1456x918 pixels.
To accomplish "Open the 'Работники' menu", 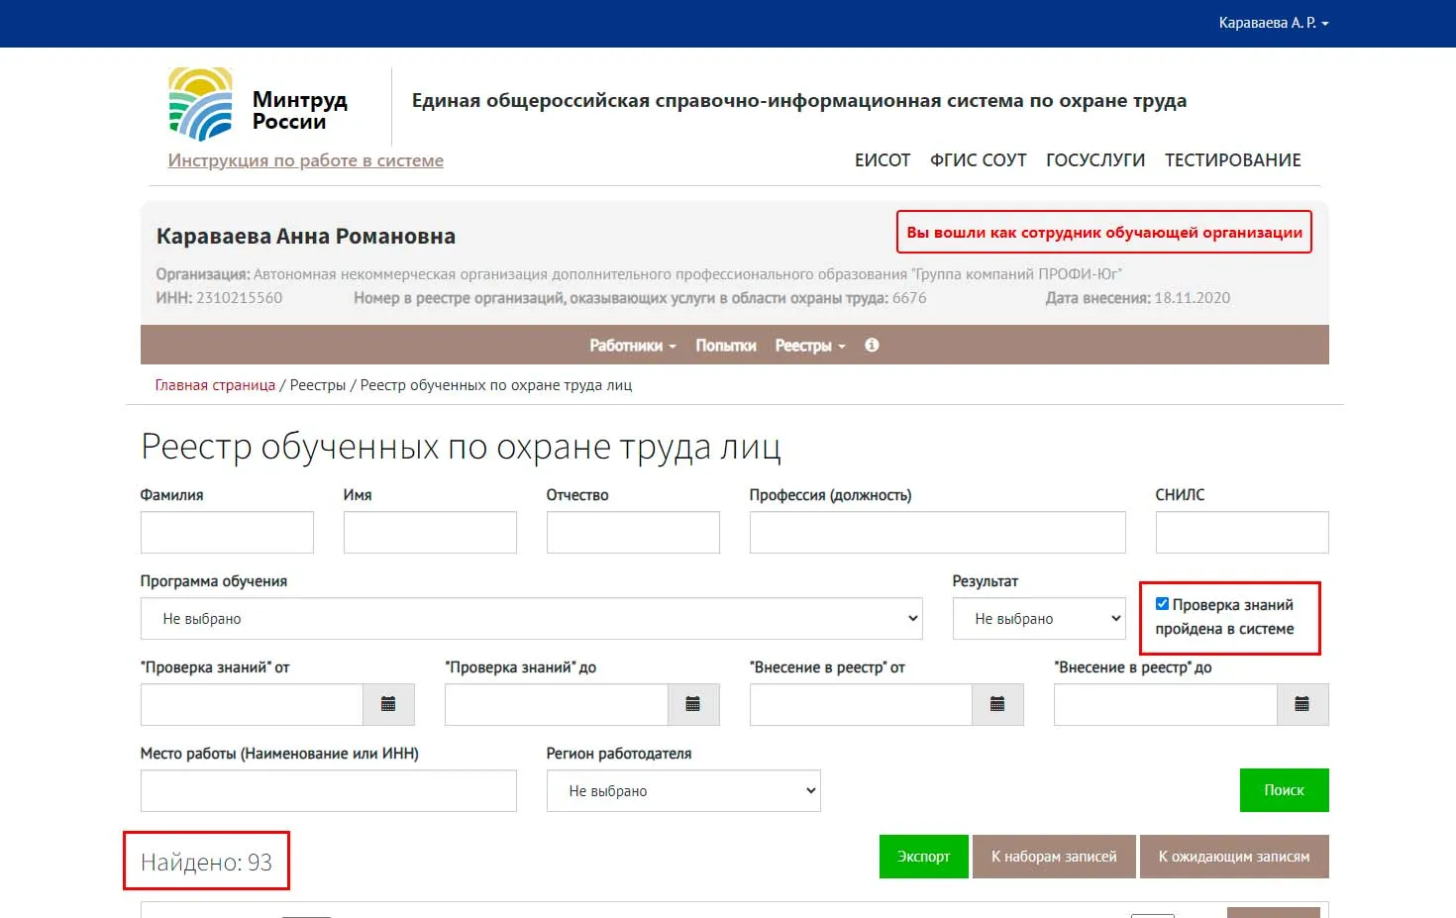I will coord(632,345).
